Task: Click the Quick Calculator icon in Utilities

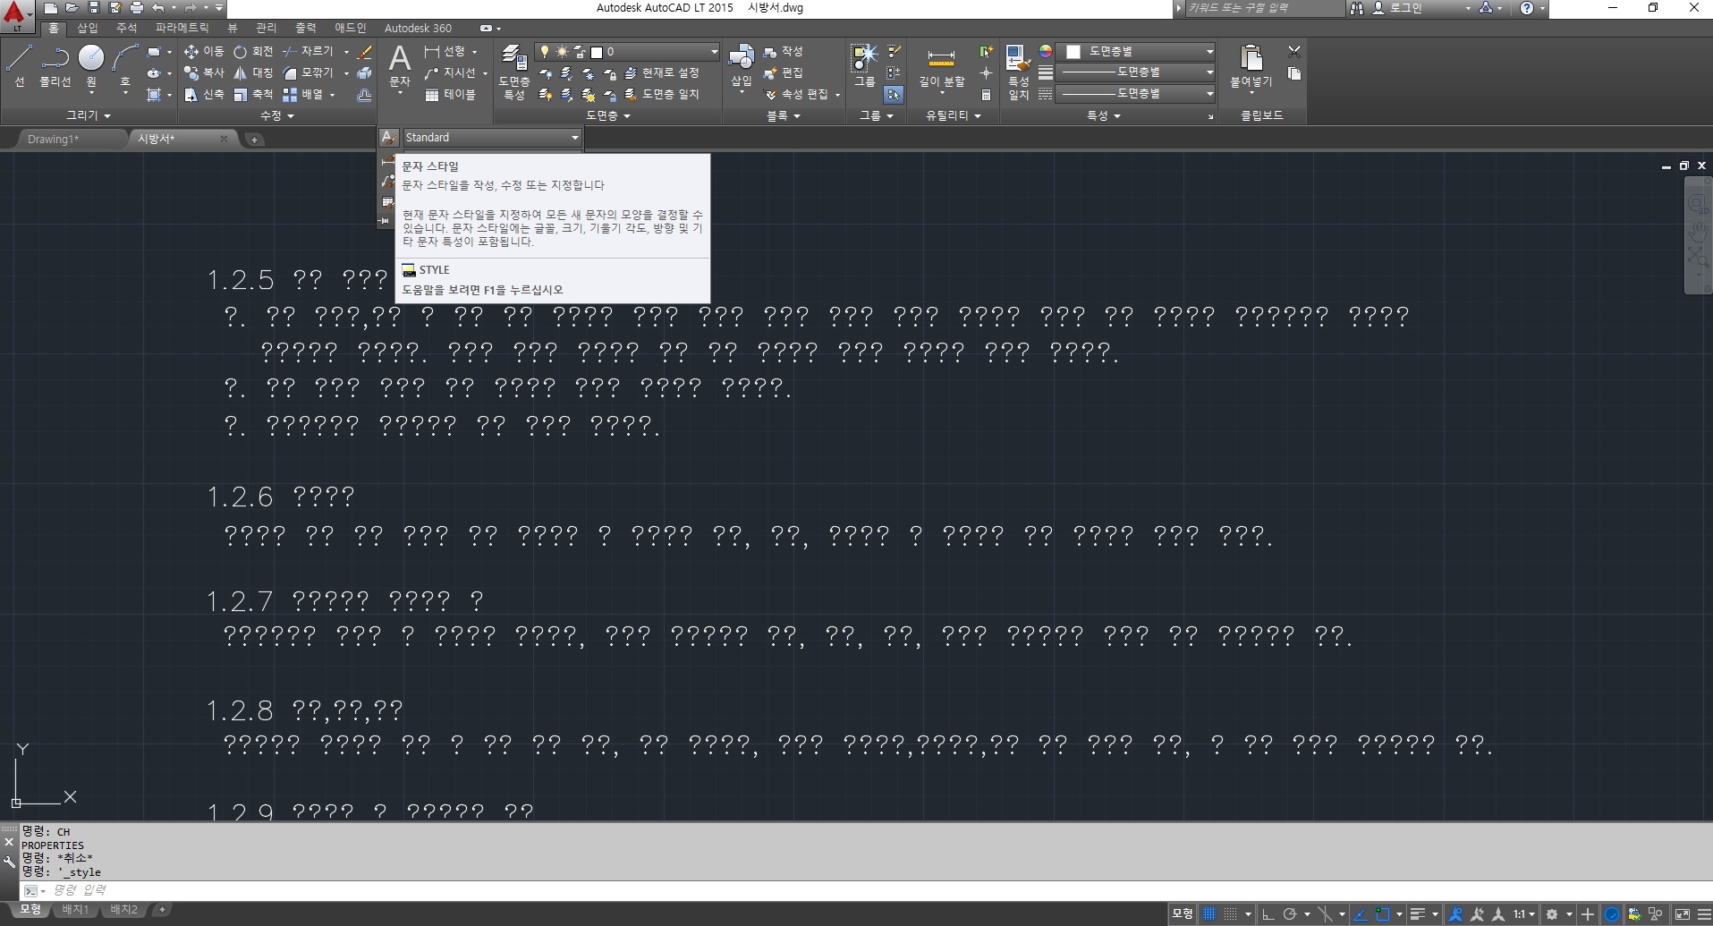Action: (986, 95)
